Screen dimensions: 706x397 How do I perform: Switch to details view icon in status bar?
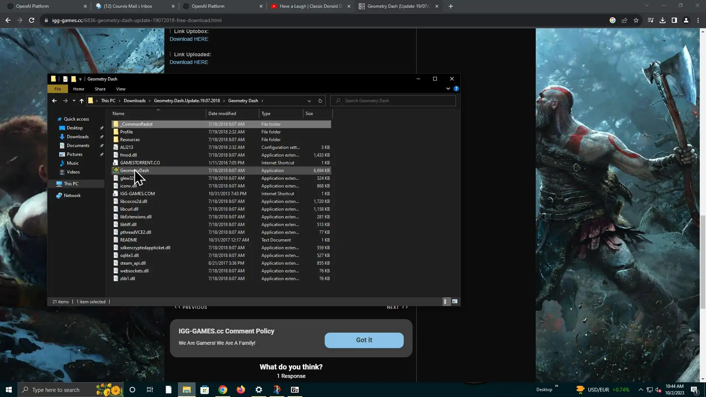pyautogui.click(x=445, y=301)
